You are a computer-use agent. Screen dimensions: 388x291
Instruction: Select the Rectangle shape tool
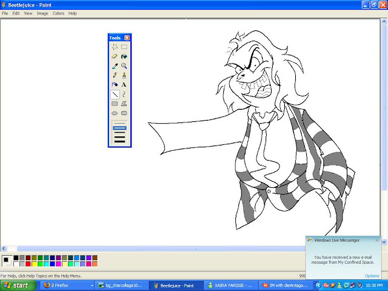tap(115, 104)
